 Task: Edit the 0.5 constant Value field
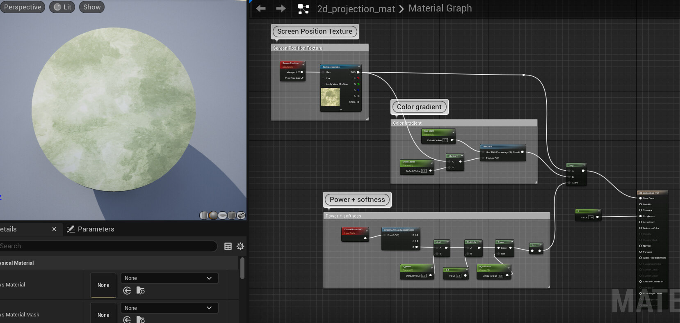click(x=459, y=276)
